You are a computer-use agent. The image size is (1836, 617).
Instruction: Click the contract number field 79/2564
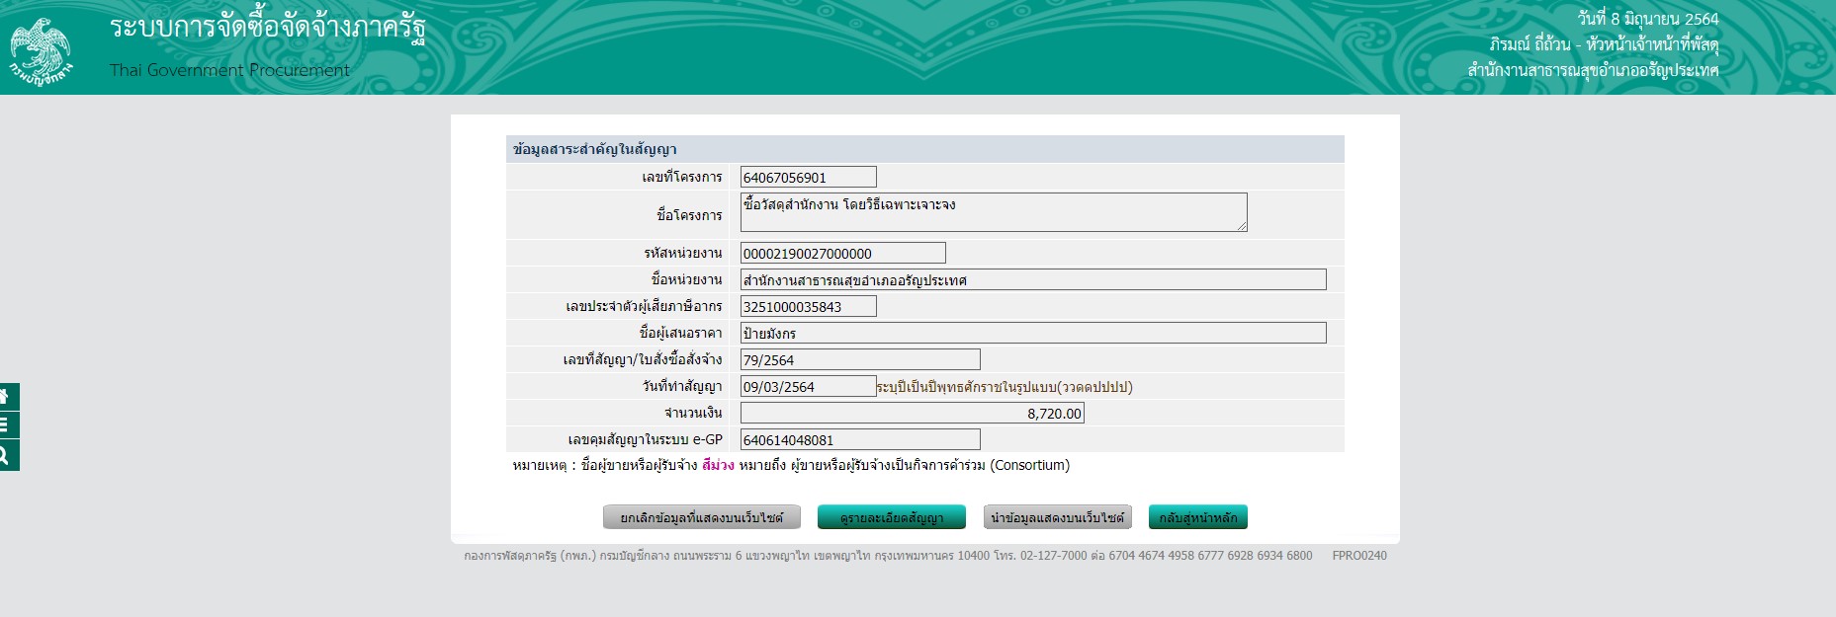(x=859, y=360)
